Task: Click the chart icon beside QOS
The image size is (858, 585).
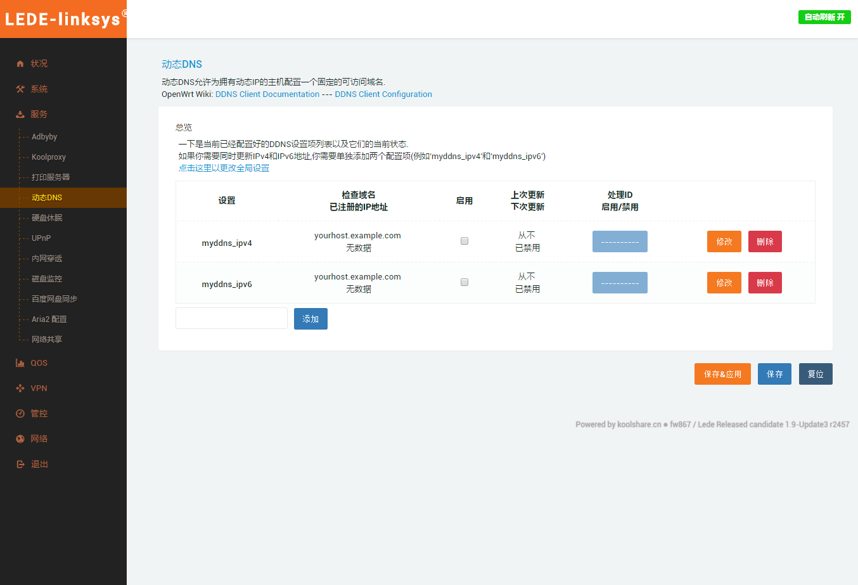Action: [20, 363]
